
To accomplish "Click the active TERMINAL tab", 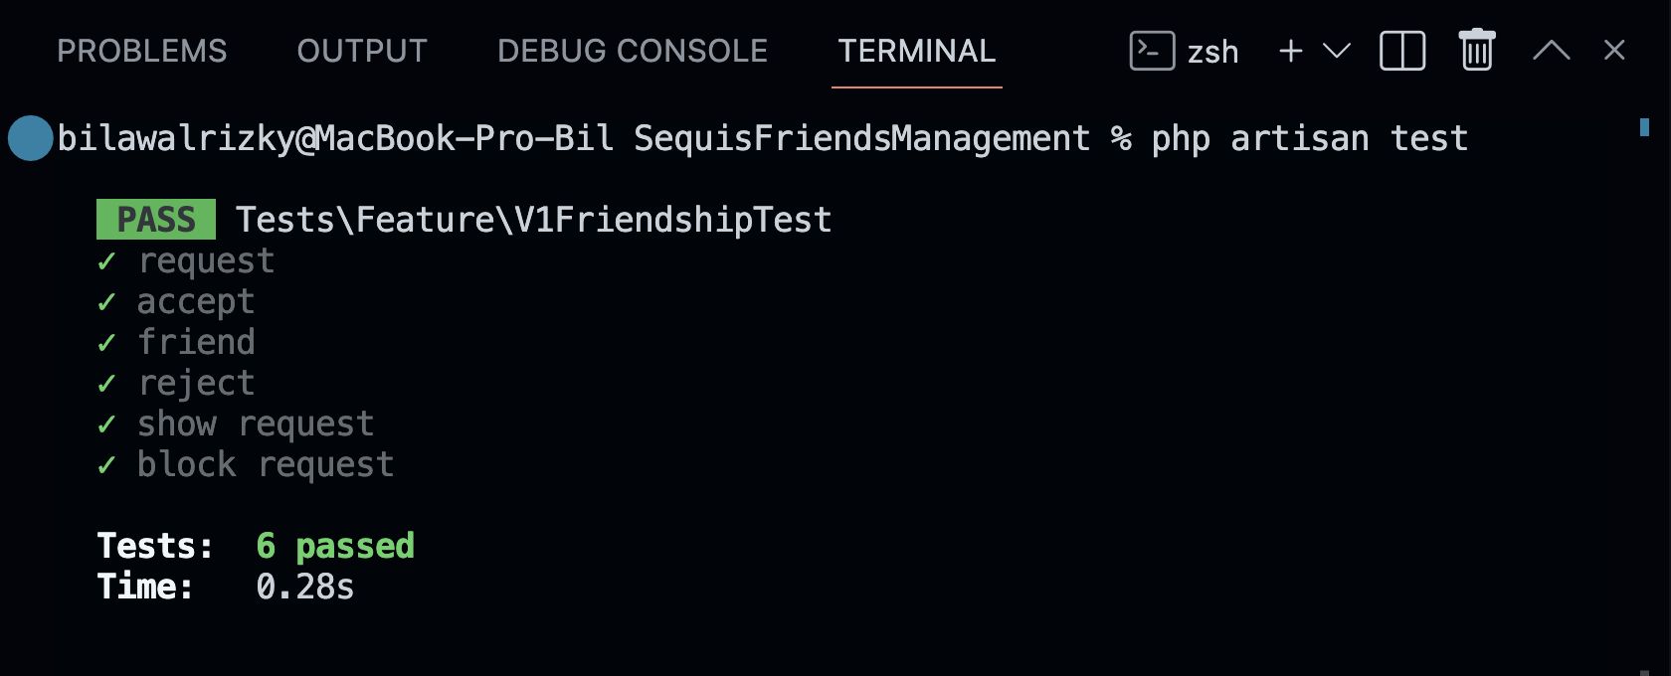I will coord(916,51).
